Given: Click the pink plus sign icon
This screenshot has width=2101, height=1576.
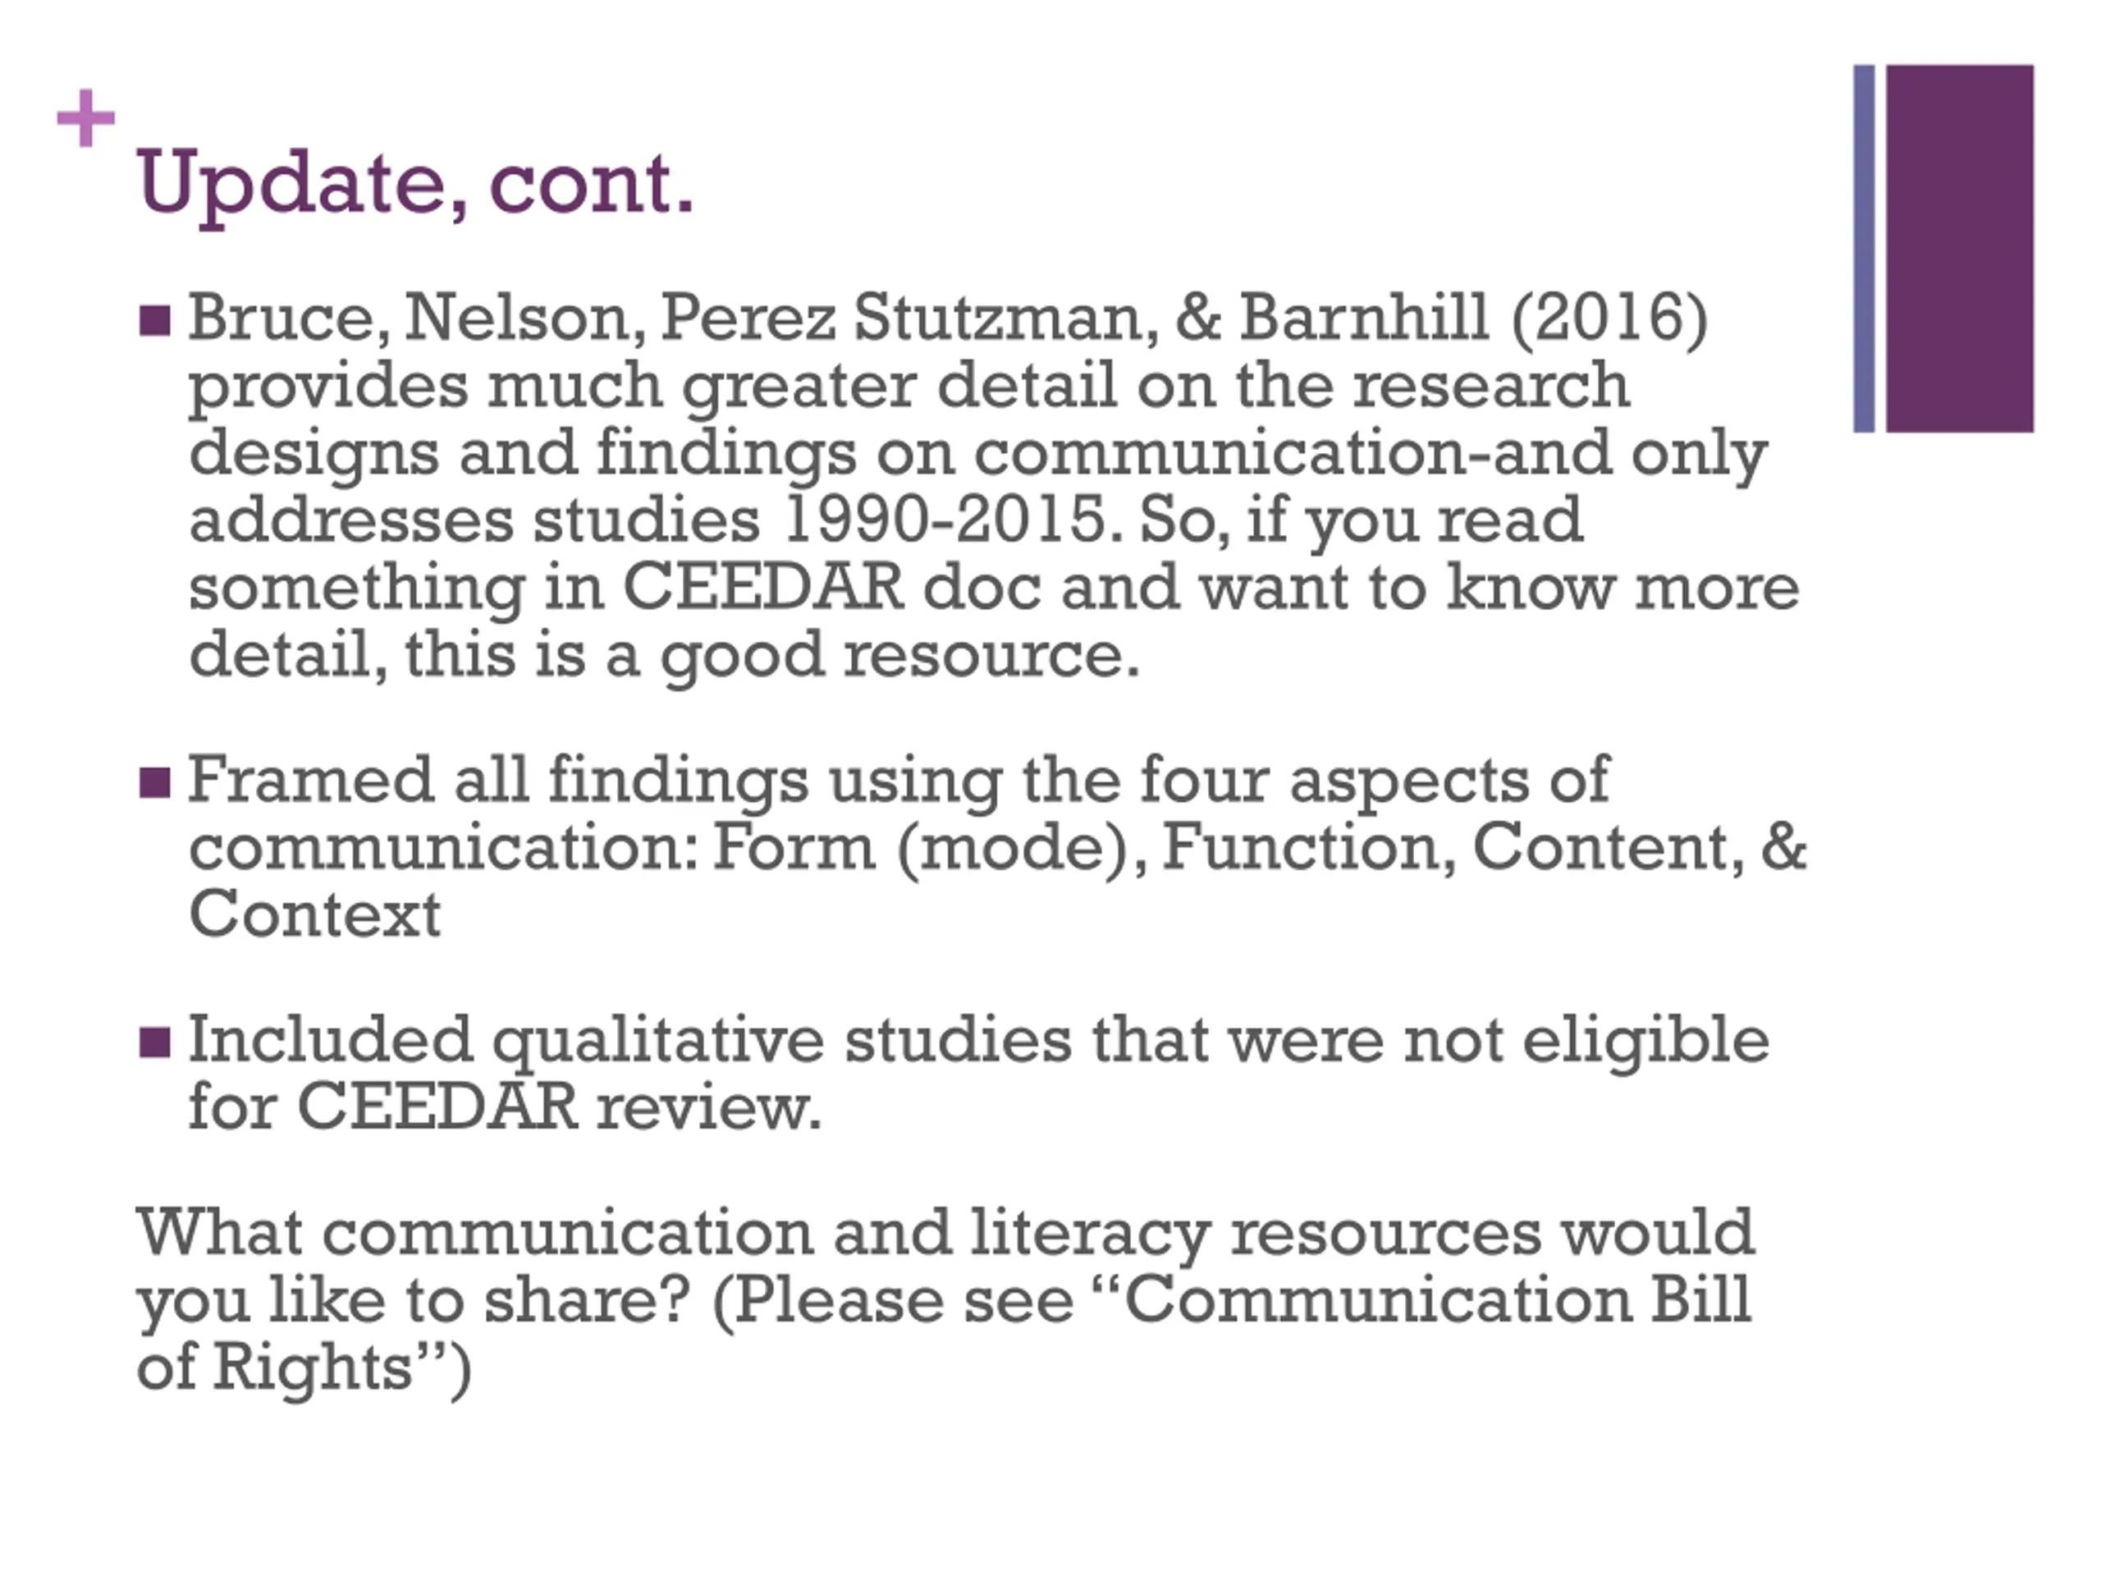Looking at the screenshot, I should 85,119.
